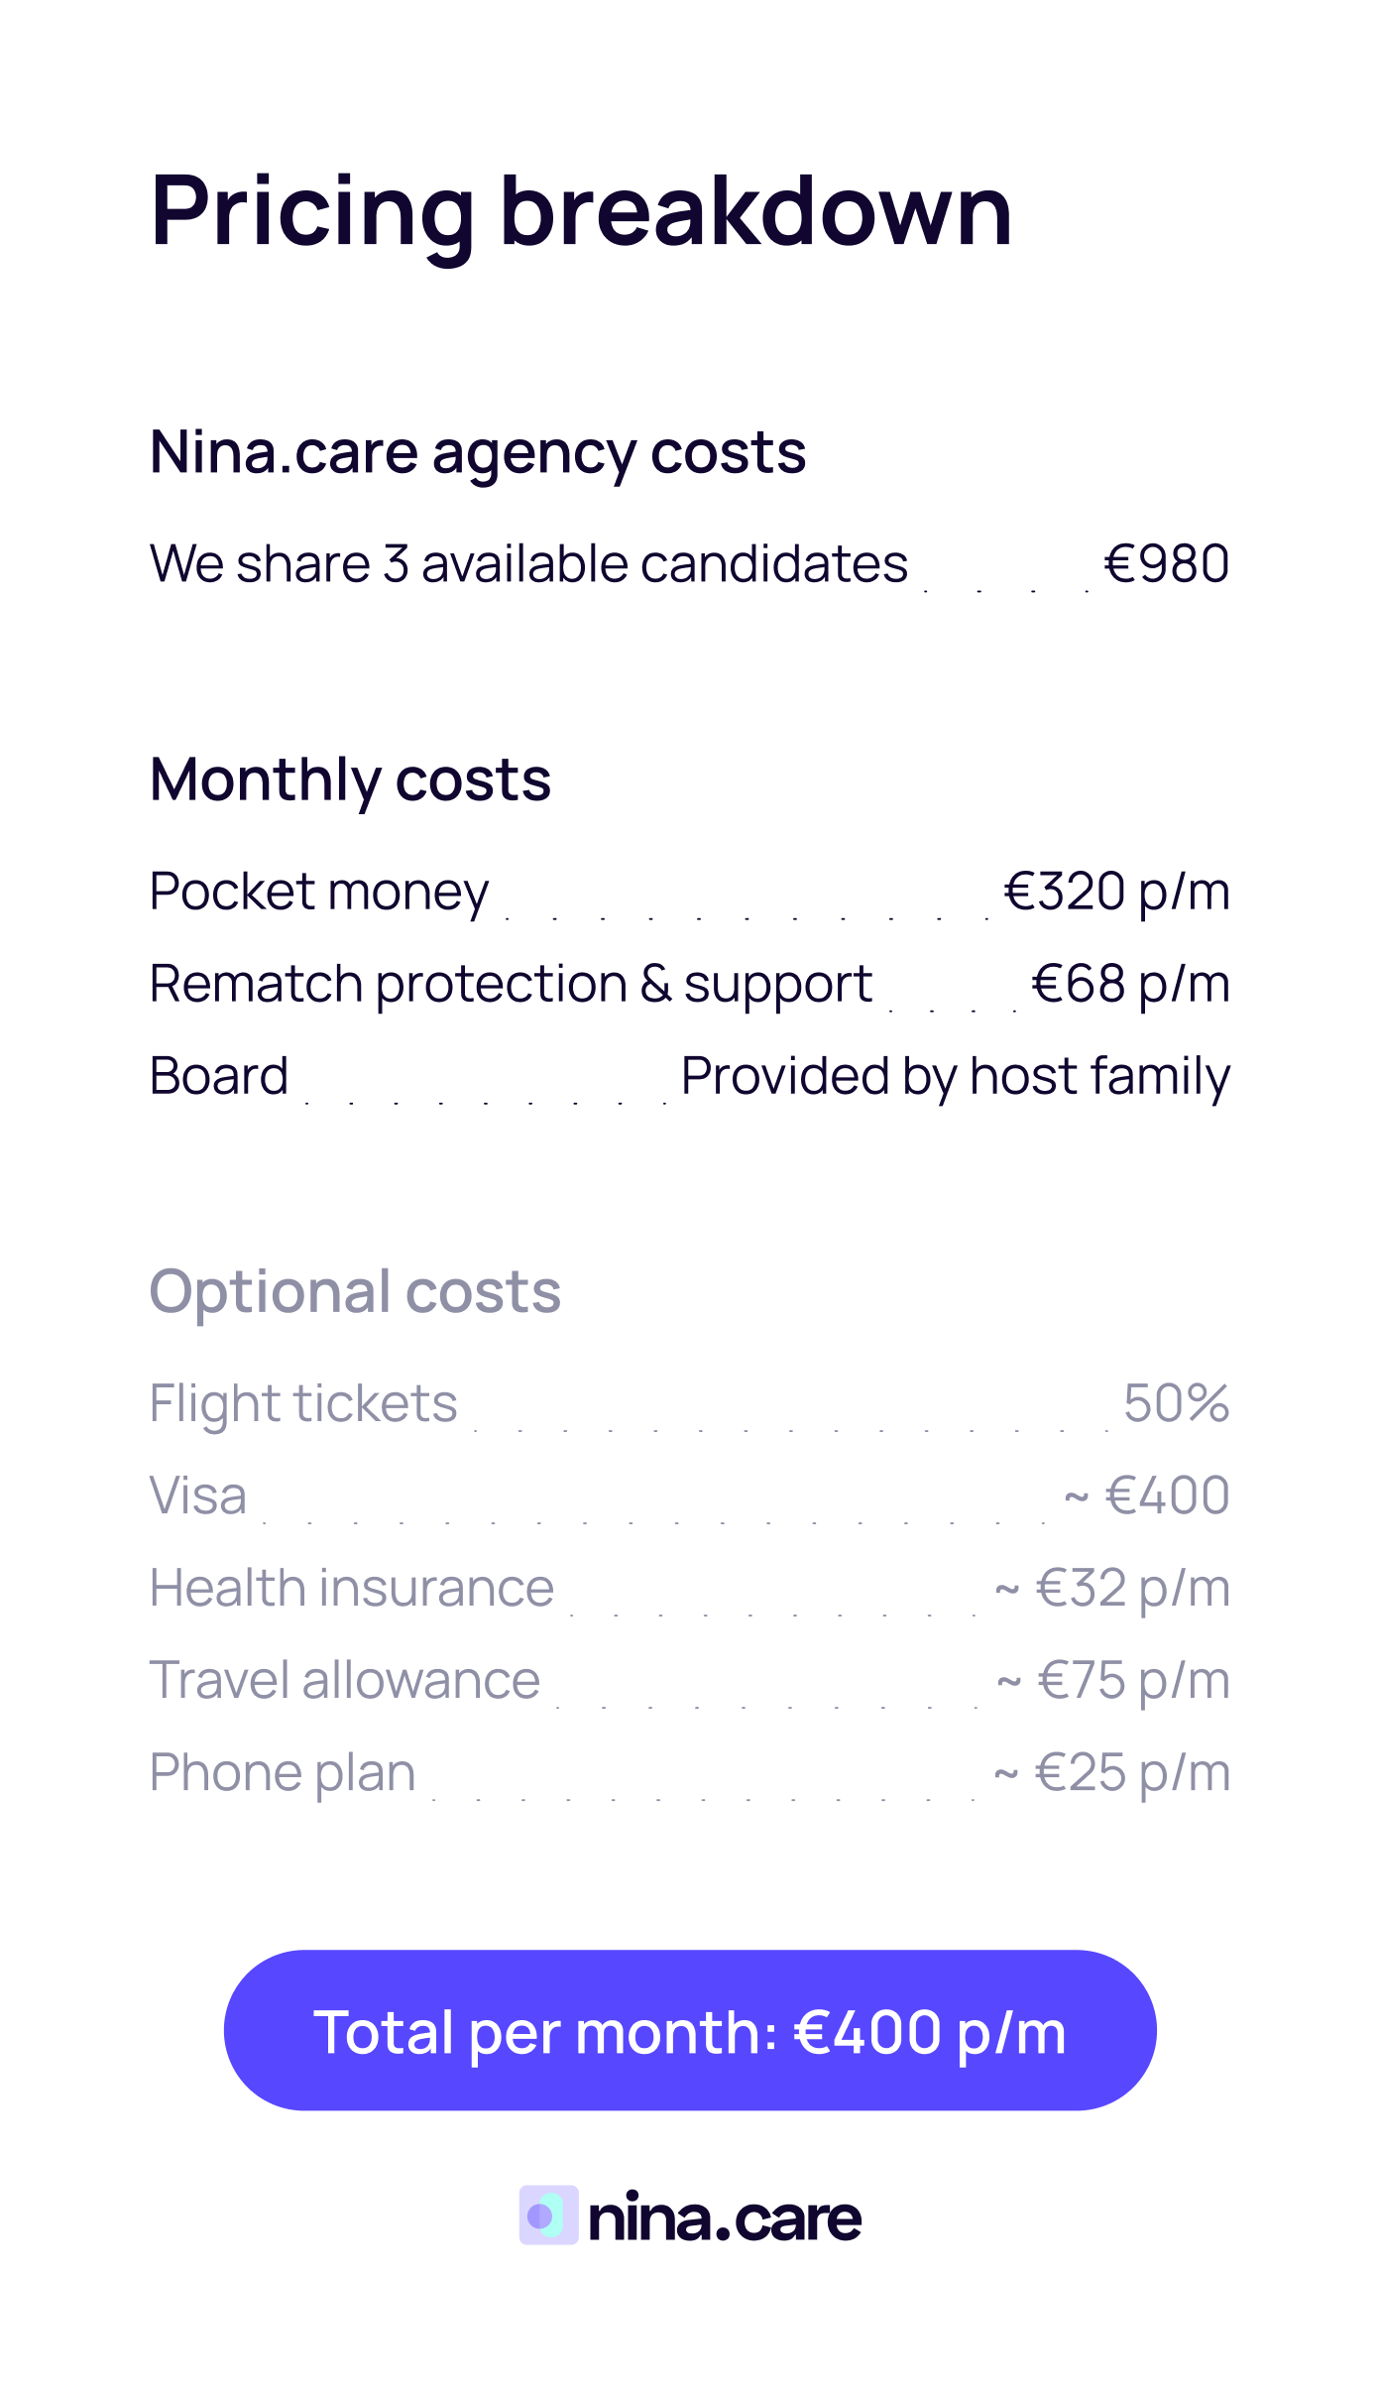Click the Board label
The height and width of the screenshot is (2394, 1381).
point(219,1076)
